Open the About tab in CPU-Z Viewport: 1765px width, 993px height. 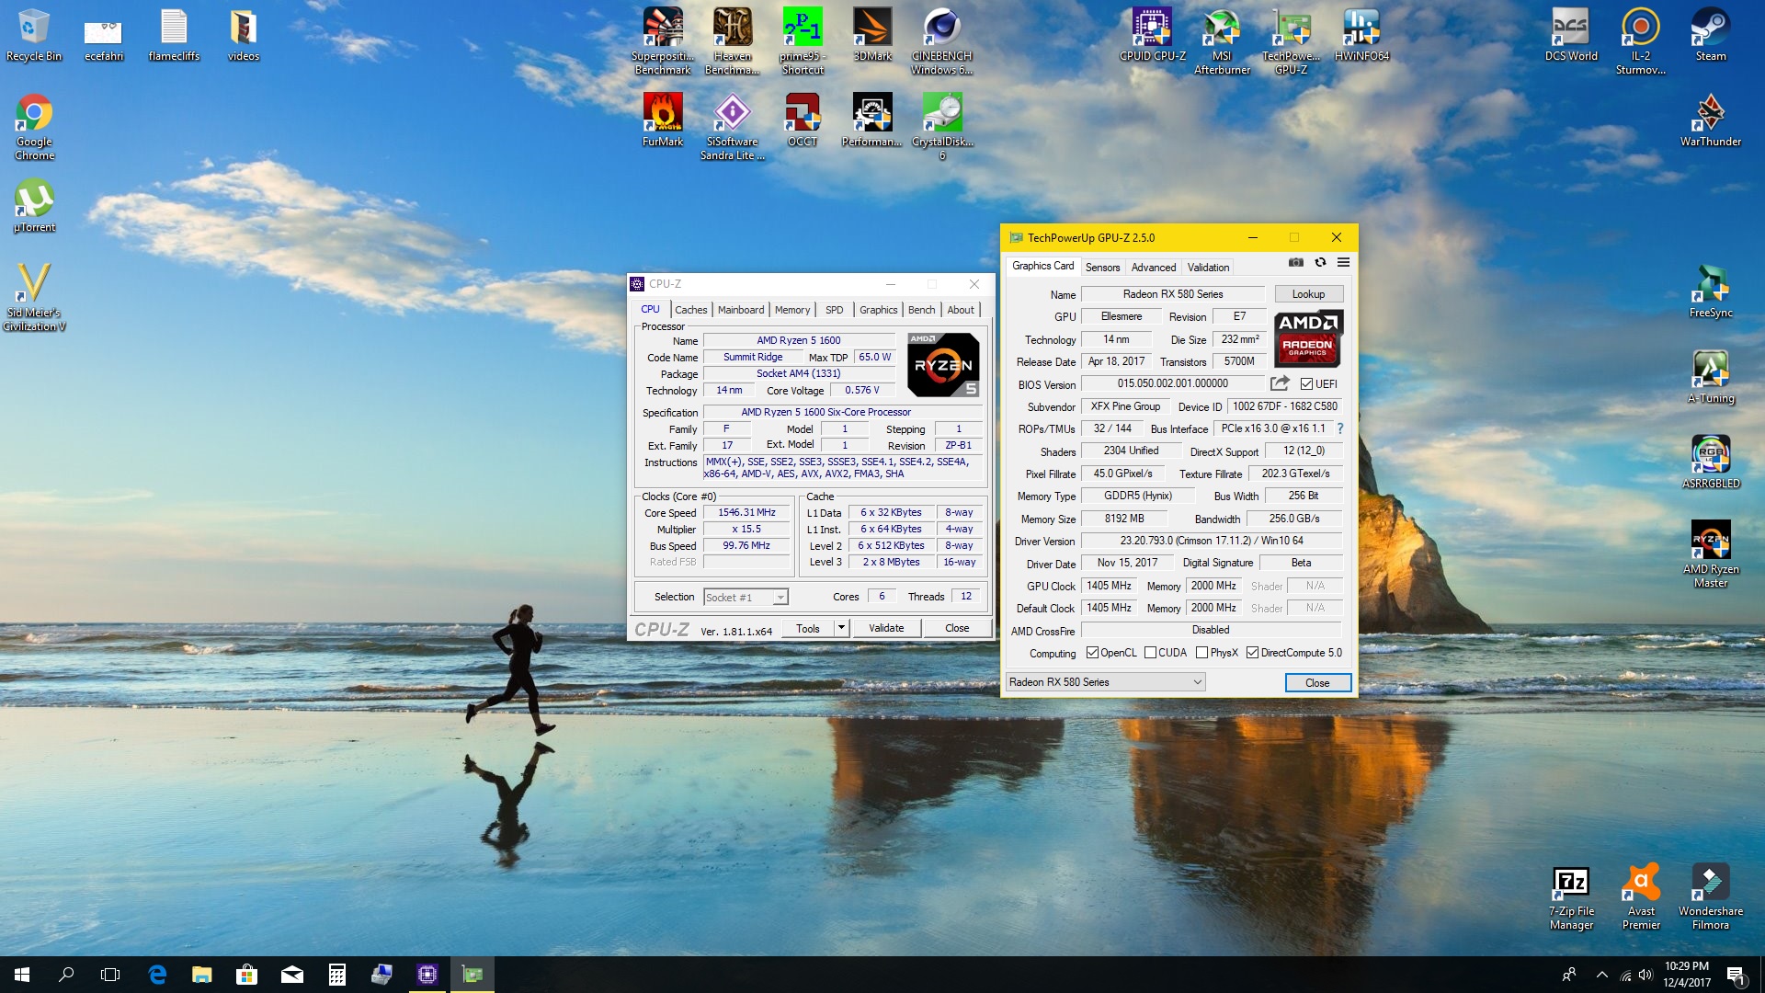point(961,310)
